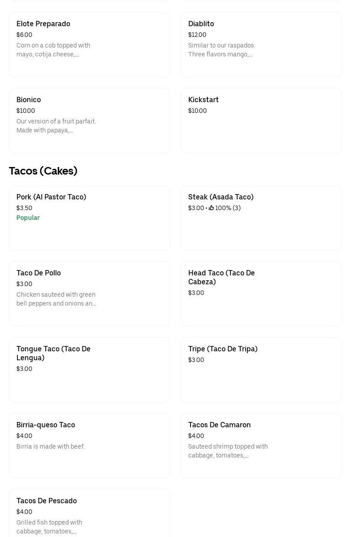The height and width of the screenshot is (537, 357).
Task: Click the Tacos (Cakes) section heading
Action: click(x=43, y=171)
